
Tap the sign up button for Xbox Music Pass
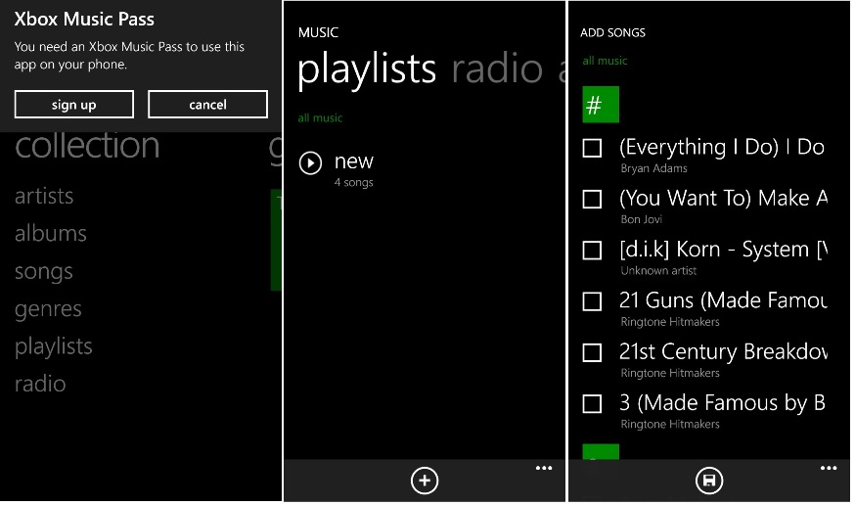pyautogui.click(x=74, y=104)
